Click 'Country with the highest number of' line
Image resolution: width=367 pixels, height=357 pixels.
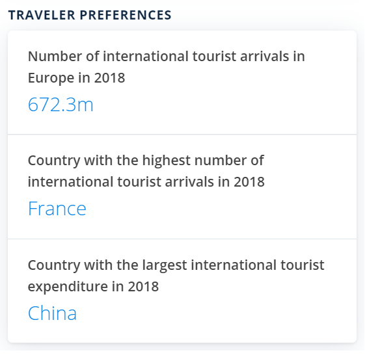point(146,161)
